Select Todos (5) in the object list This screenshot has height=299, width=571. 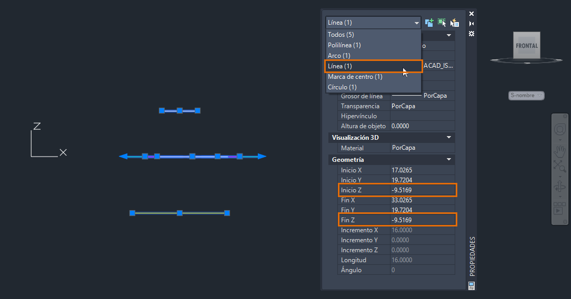click(373, 35)
